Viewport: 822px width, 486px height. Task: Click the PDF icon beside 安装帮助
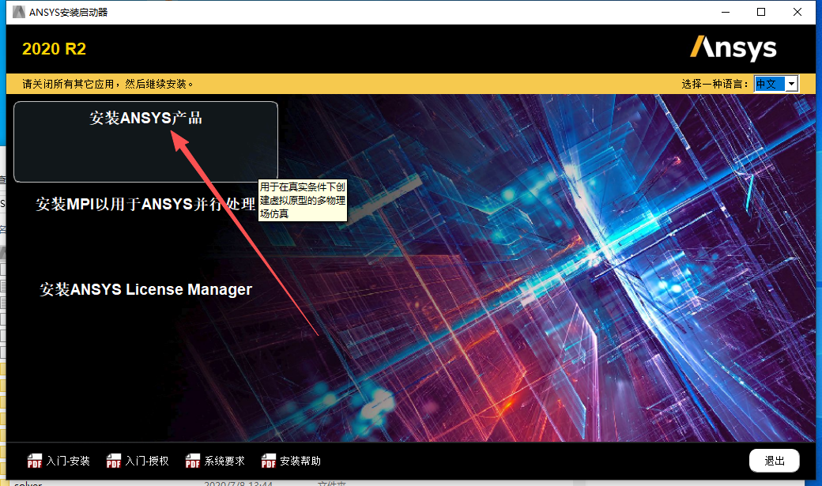[269, 461]
